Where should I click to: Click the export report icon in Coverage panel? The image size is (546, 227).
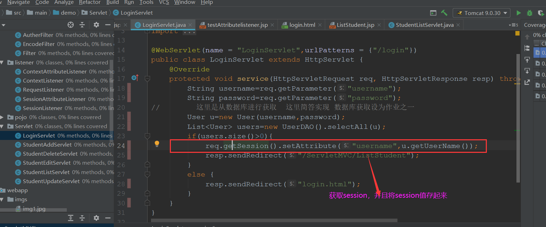click(527, 82)
